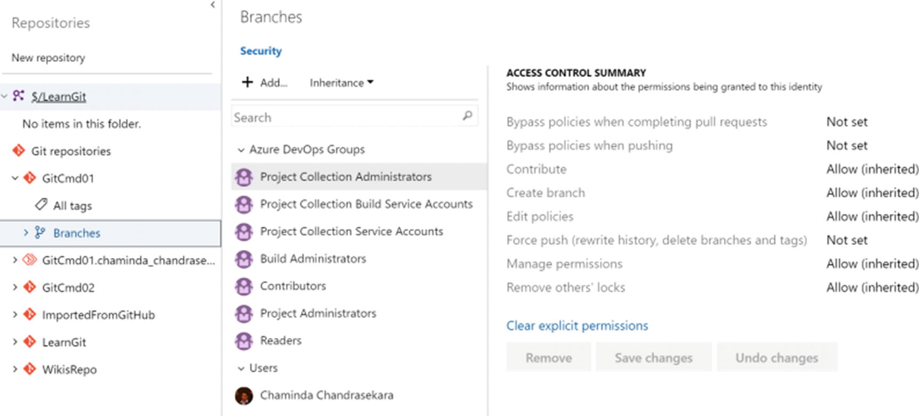Collapse the Repositories side panel
The height and width of the screenshot is (416, 919).
point(213,5)
